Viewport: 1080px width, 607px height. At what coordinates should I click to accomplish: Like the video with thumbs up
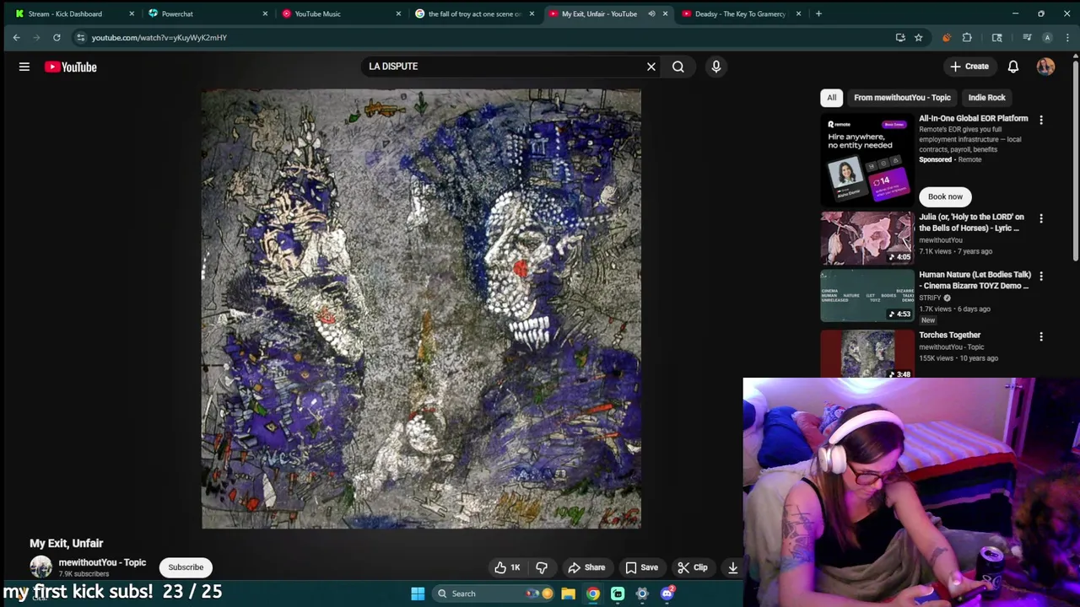coord(507,567)
